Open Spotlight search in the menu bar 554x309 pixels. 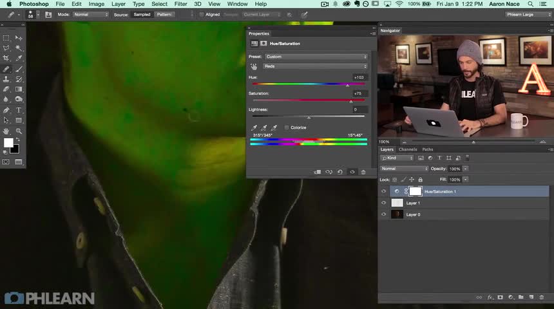(530, 4)
